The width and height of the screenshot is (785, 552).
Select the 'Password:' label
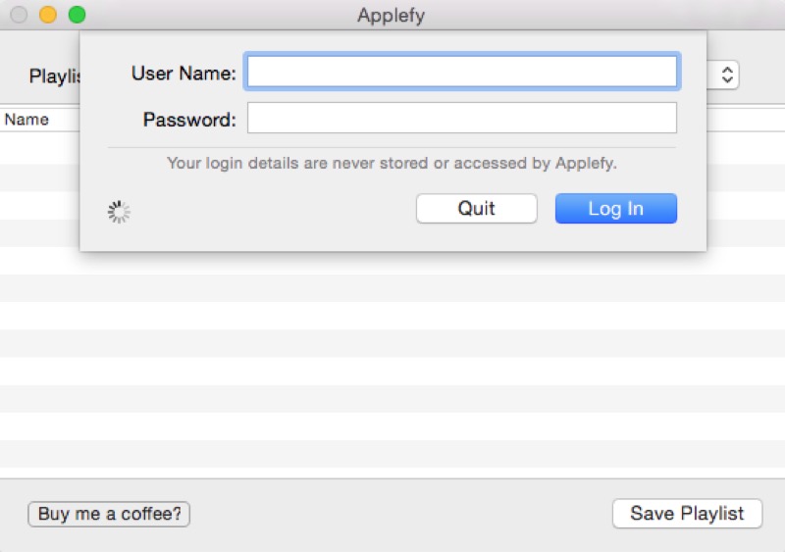189,120
